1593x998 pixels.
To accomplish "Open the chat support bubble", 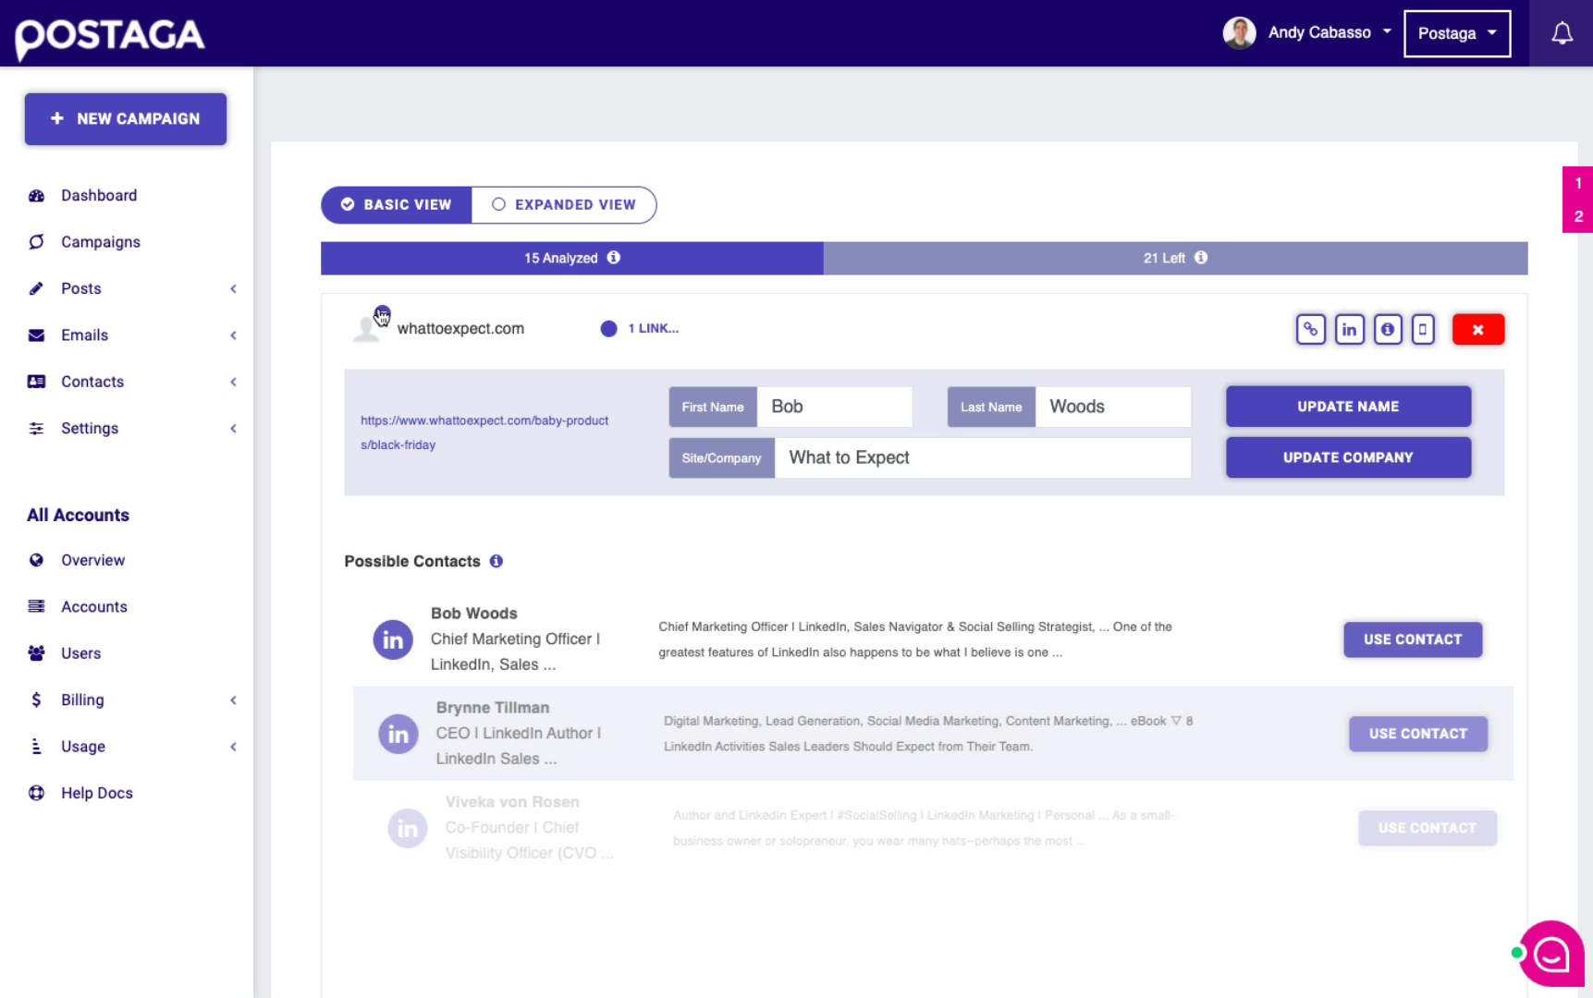I will (x=1550, y=954).
